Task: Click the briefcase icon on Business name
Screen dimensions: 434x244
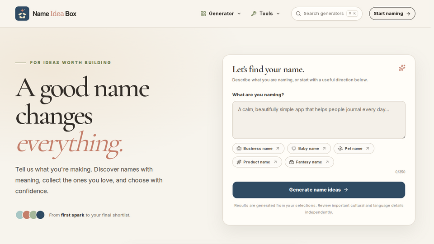Action: (239, 149)
